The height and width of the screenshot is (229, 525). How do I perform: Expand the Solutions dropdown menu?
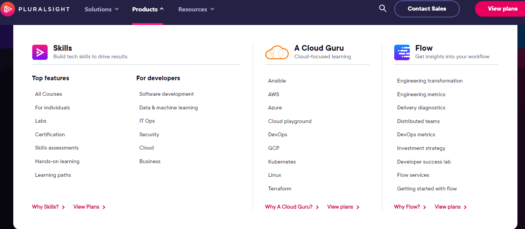pyautogui.click(x=102, y=9)
